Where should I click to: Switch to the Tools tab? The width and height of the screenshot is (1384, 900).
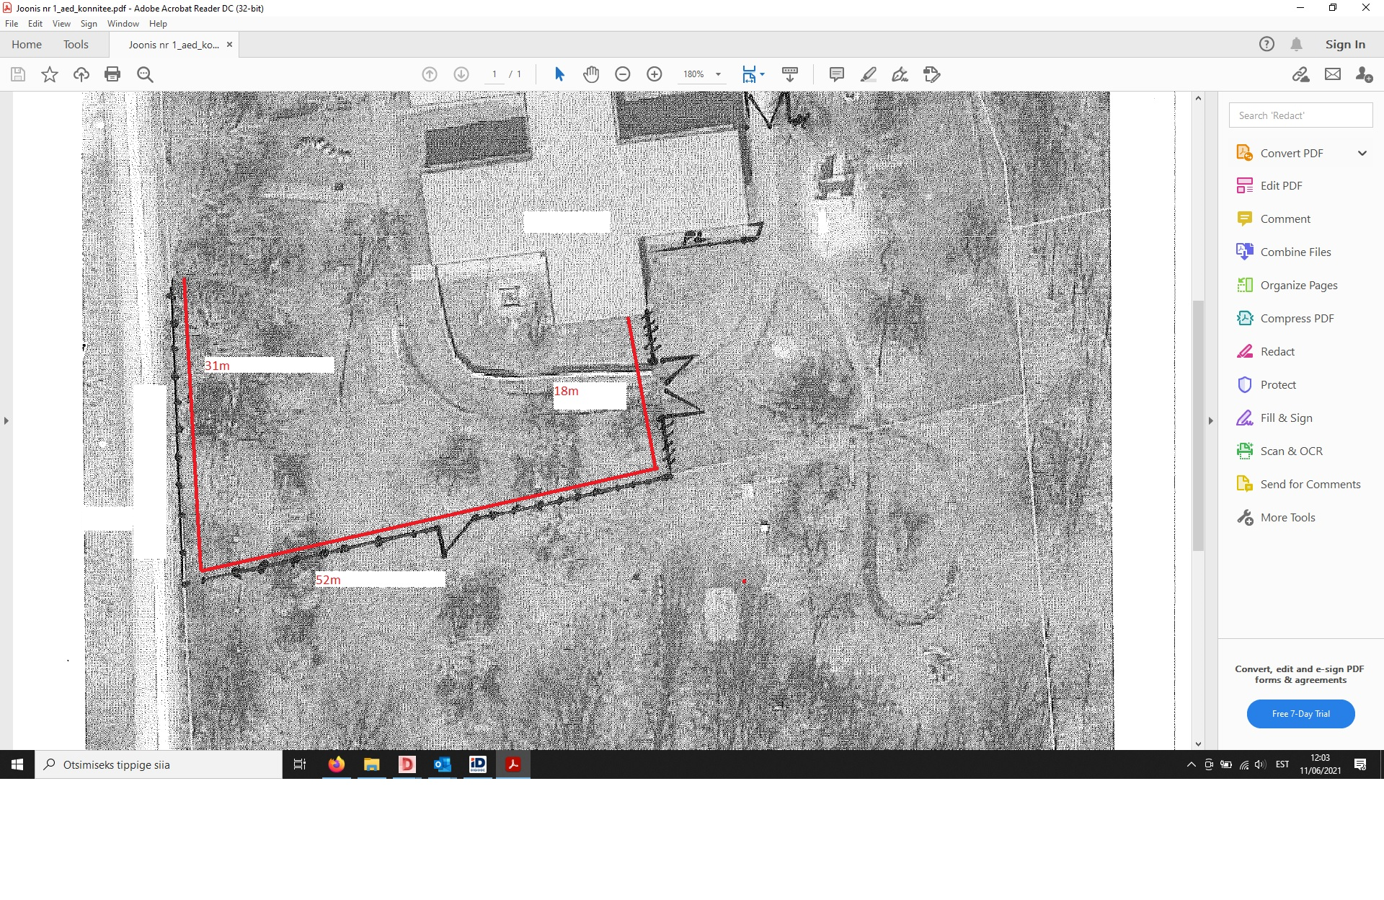coord(76,45)
